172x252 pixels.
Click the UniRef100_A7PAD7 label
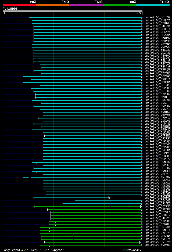coord(157,94)
